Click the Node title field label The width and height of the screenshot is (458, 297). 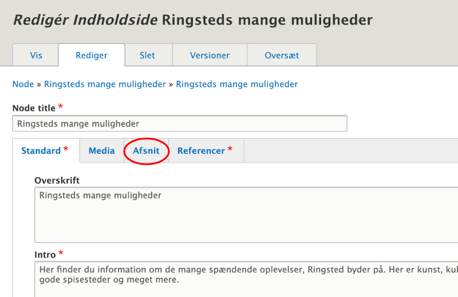pos(34,108)
